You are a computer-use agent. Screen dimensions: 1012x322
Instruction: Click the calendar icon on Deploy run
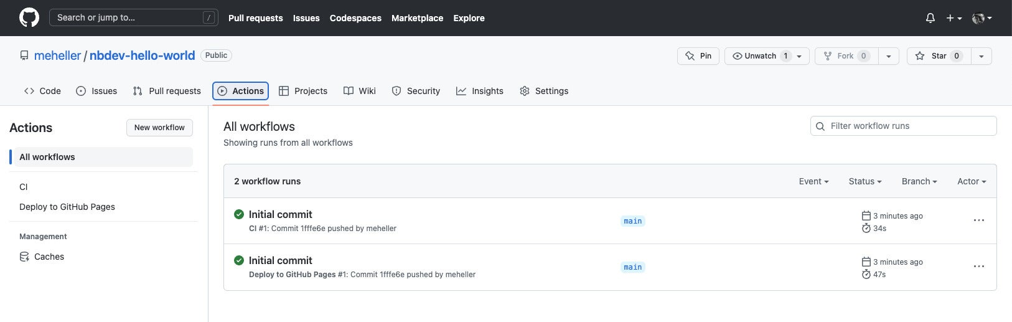(x=866, y=262)
